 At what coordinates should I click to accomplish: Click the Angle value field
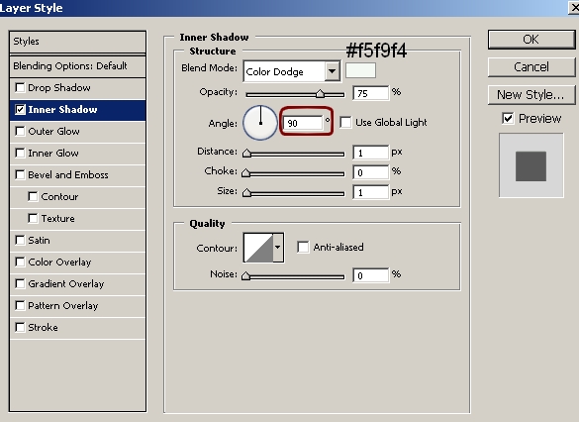tap(304, 123)
